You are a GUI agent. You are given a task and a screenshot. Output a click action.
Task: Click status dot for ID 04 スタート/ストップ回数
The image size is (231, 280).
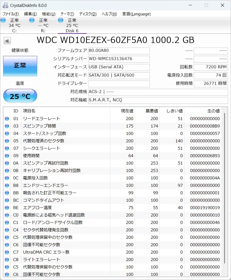coord(7,134)
